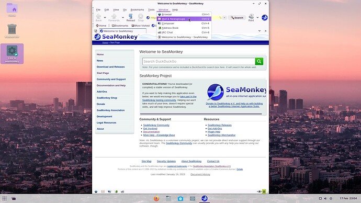Click the green DuckDuckGo search button
Screen dimensions: 361x203
pyautogui.click(x=259, y=61)
